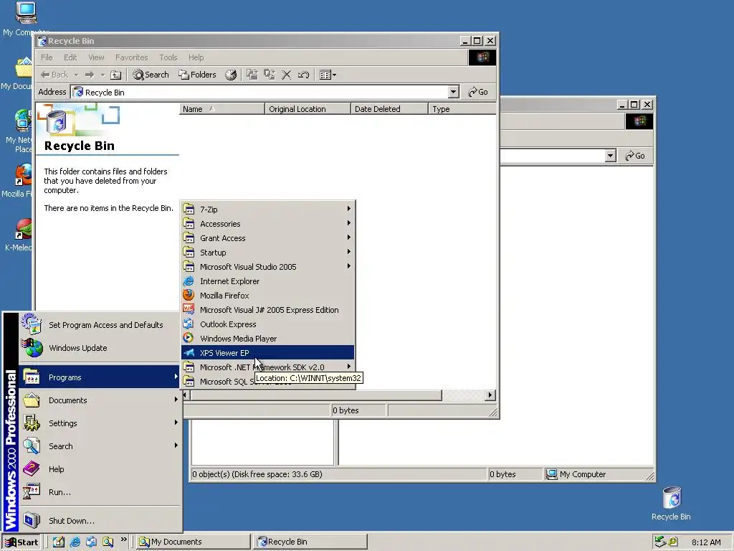Screen dimensions: 734x551
Task: Click Show Desktop quick launch icon
Action: pos(59,542)
